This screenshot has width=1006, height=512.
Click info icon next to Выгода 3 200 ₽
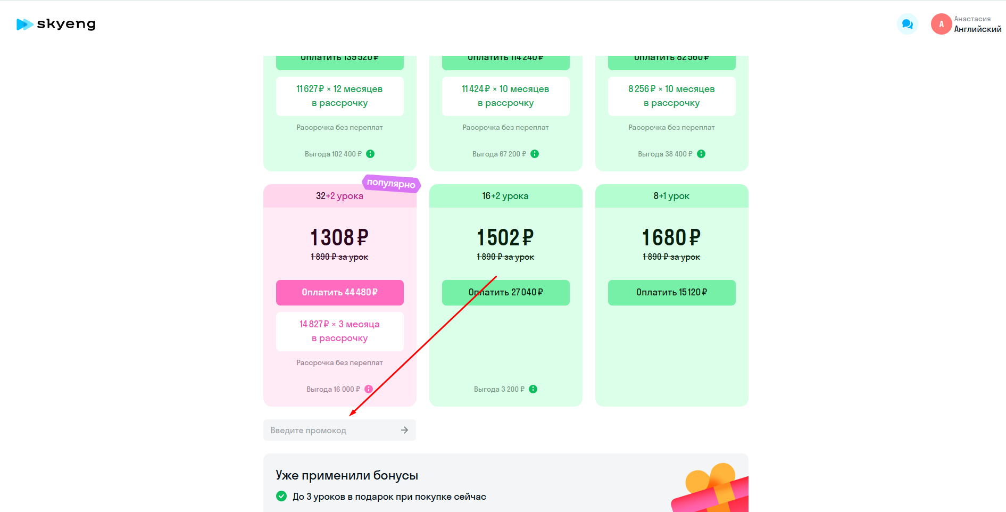pyautogui.click(x=533, y=389)
